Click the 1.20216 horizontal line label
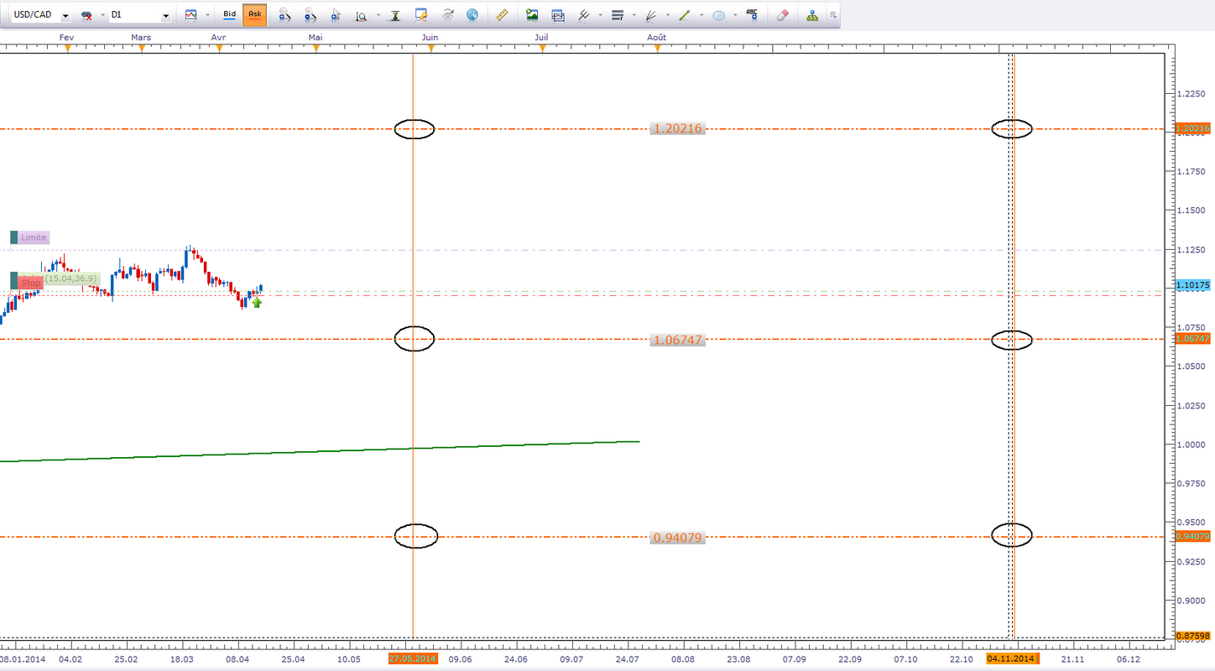1215x671 pixels. (678, 128)
